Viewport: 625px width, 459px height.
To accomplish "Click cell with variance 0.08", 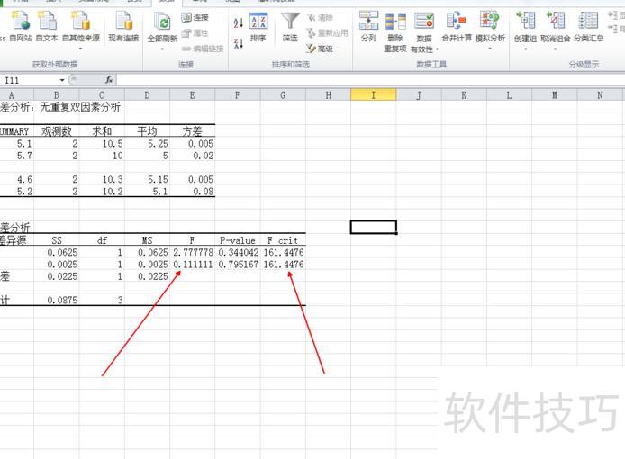I will point(192,191).
